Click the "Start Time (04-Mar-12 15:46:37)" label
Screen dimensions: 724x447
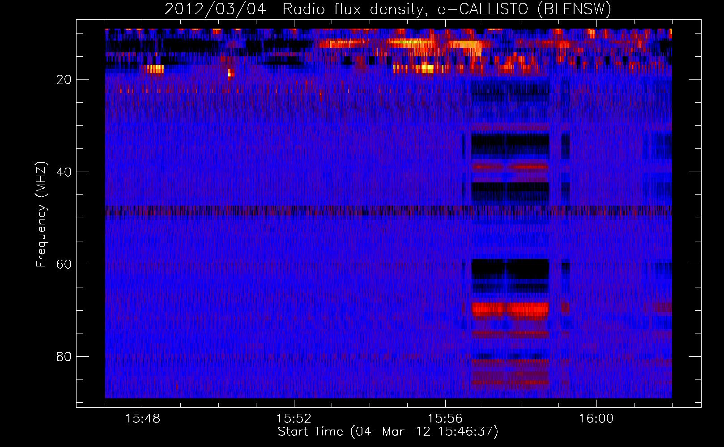388,432
